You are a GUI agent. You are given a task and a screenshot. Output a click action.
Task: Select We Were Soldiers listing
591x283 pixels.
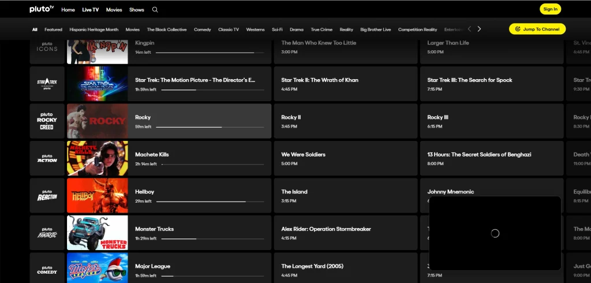(x=346, y=158)
